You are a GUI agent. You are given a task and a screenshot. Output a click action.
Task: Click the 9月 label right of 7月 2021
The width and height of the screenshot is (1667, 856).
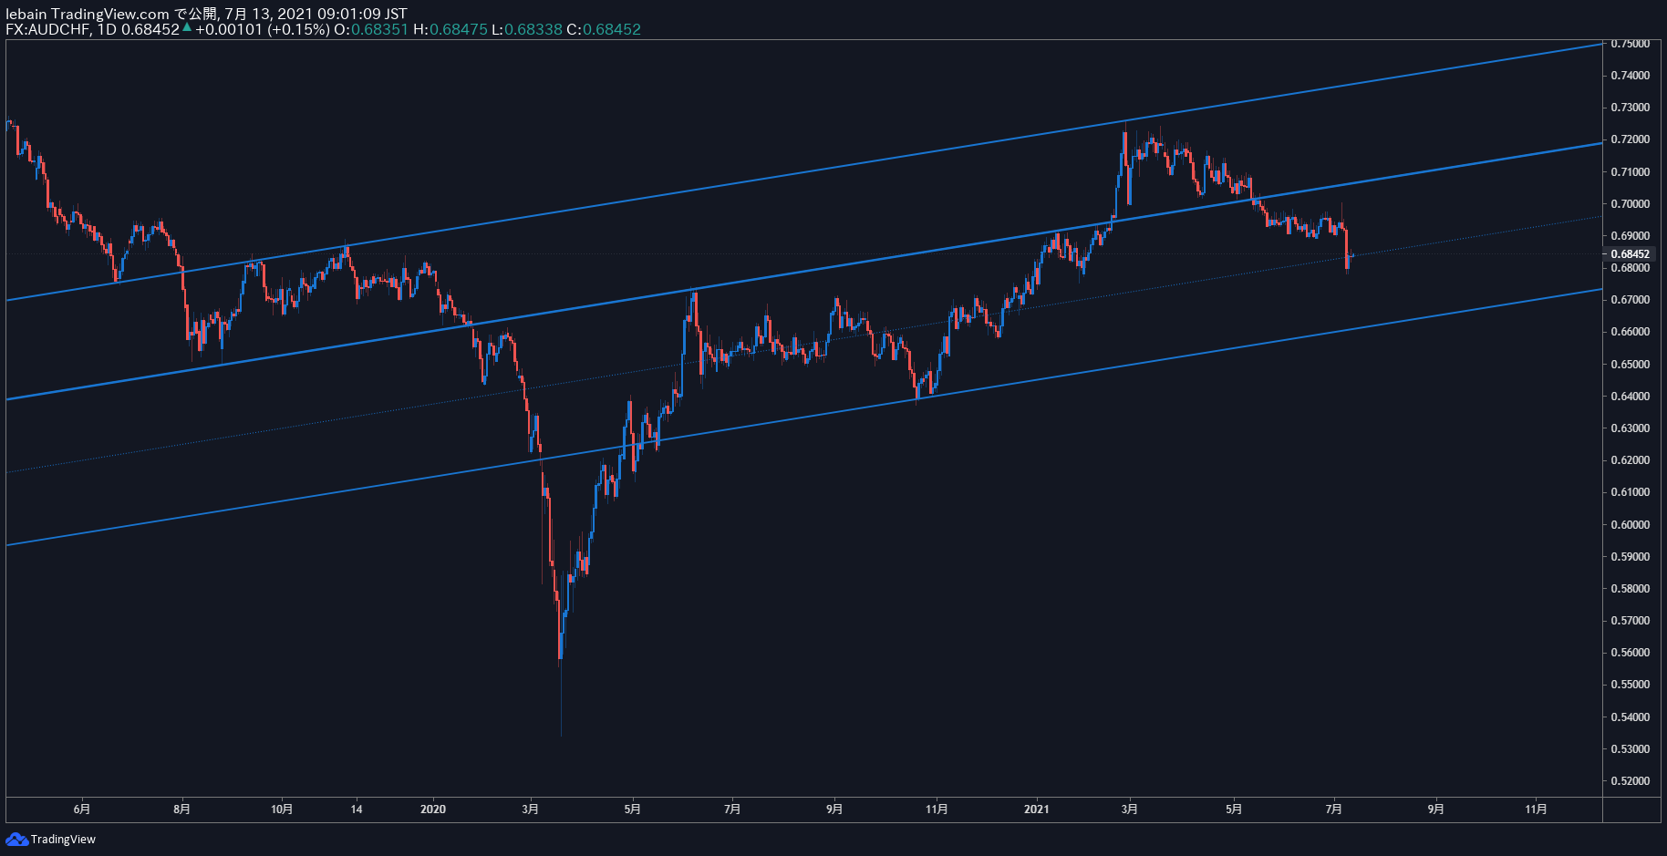pos(1436,810)
